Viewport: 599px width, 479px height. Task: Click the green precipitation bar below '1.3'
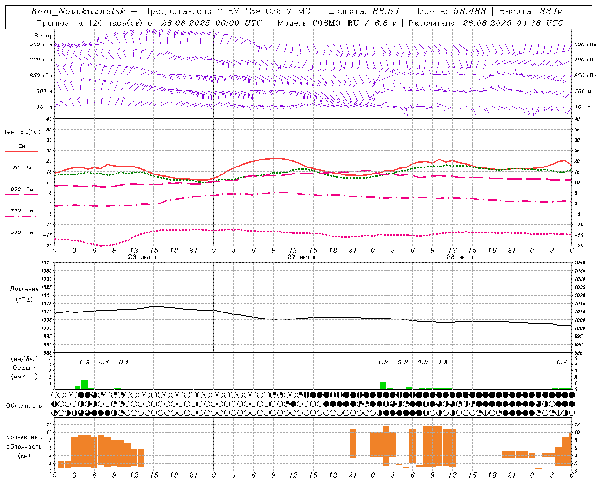coord(383,385)
